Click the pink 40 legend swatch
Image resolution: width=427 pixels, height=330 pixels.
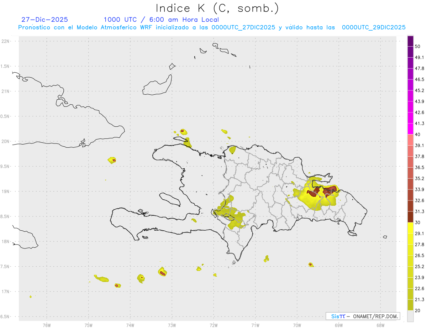click(x=410, y=140)
